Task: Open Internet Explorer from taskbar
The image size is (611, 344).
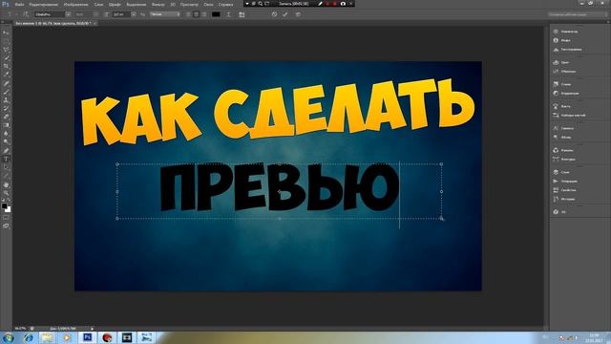Action: click(28, 337)
